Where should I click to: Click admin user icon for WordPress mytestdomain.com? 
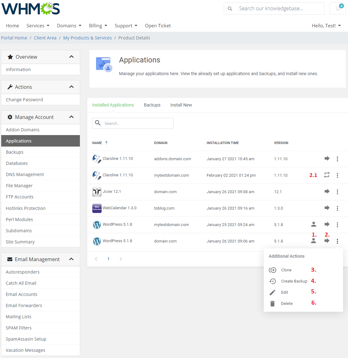tap(314, 224)
